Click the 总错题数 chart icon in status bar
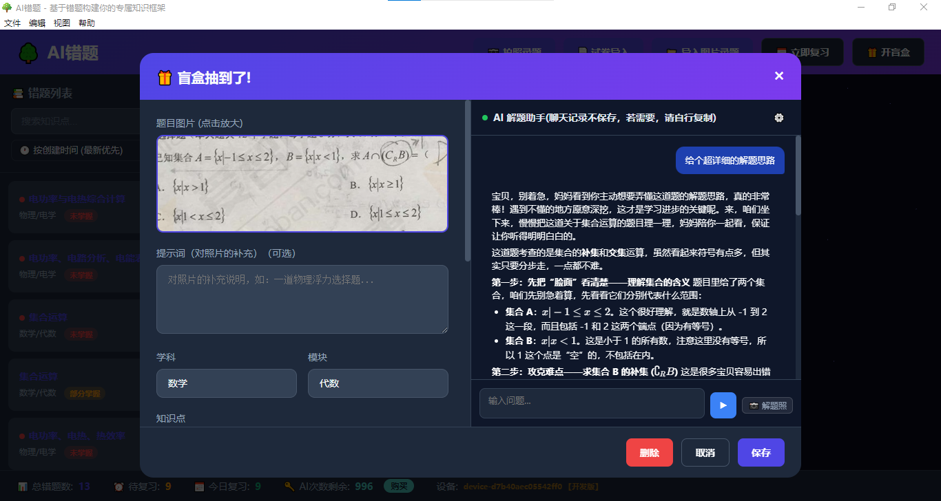The height and width of the screenshot is (501, 941). click(x=23, y=487)
